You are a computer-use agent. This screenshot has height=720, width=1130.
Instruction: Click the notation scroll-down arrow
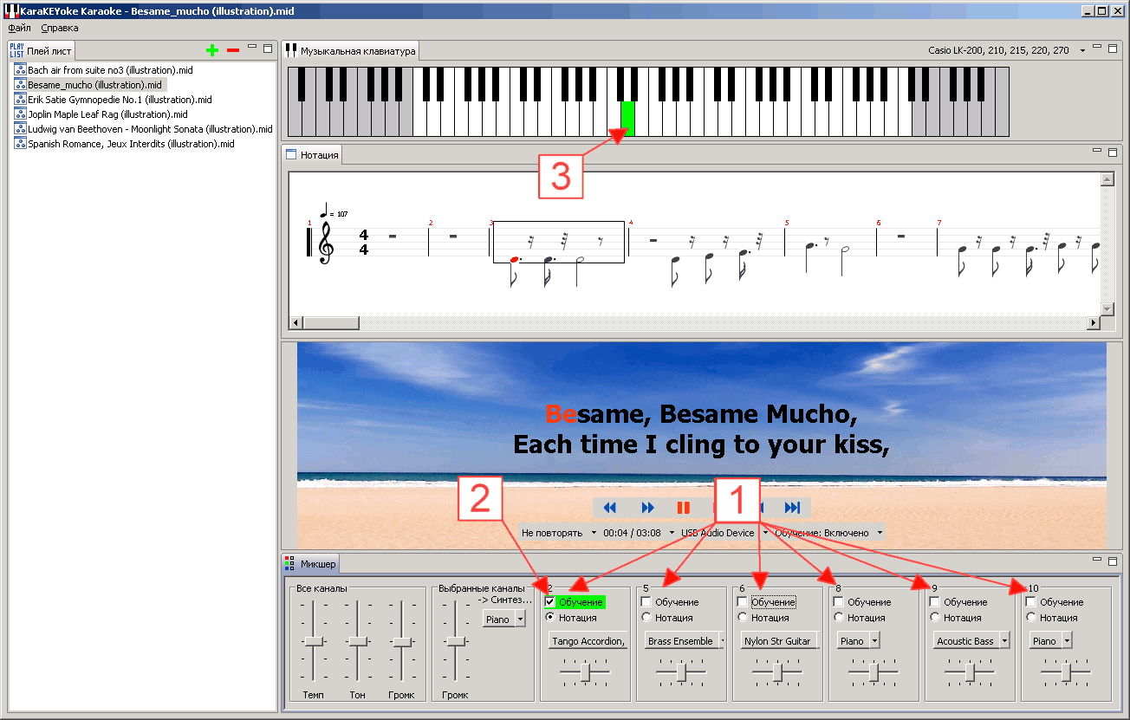click(1107, 309)
